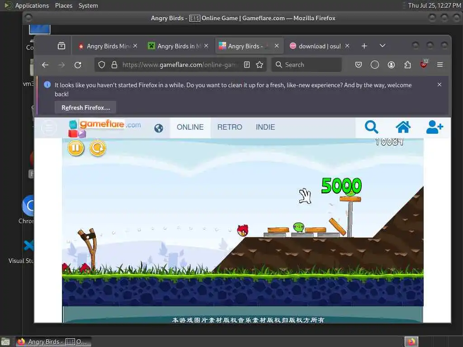Click the Firefox Search box
Image resolution: width=463 pixels, height=347 pixels.
click(x=307, y=65)
